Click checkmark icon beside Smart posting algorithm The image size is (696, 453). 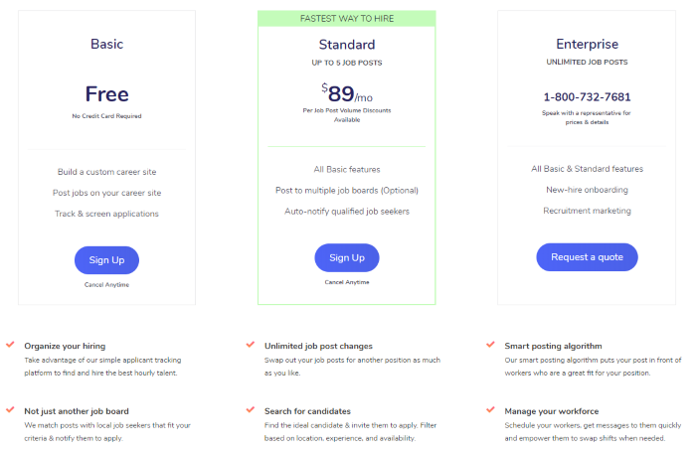pos(489,345)
